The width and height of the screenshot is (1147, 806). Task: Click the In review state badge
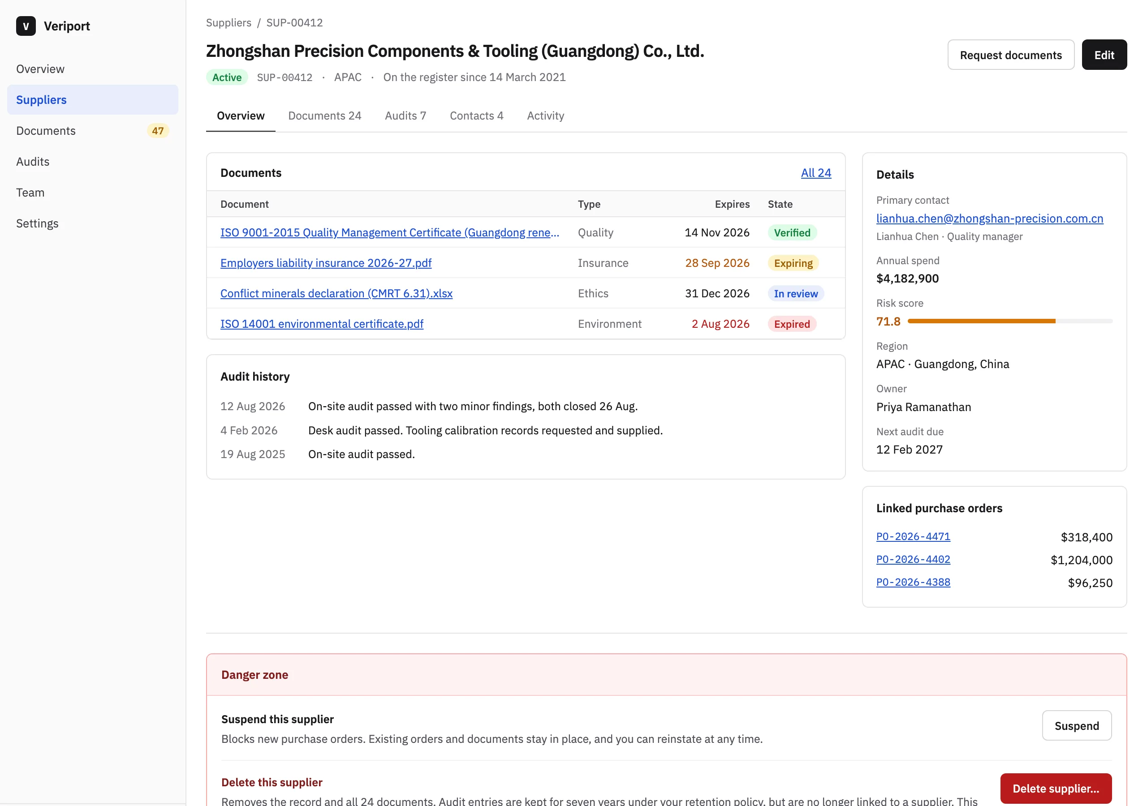[796, 294]
